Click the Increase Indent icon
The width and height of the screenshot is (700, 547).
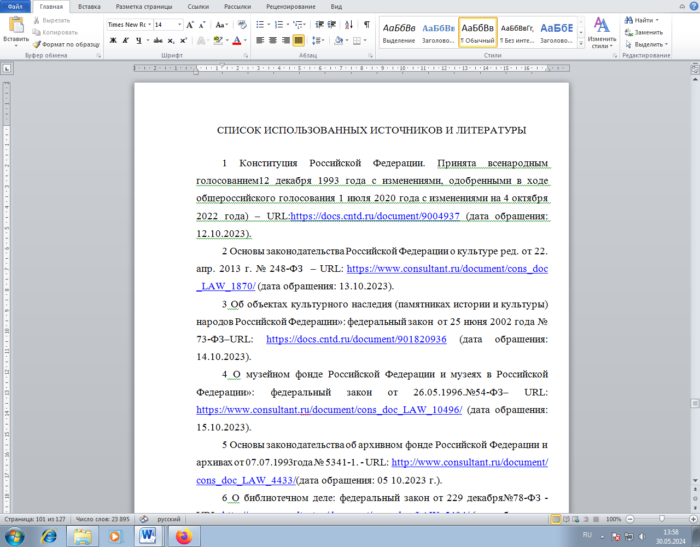pyautogui.click(x=332, y=25)
